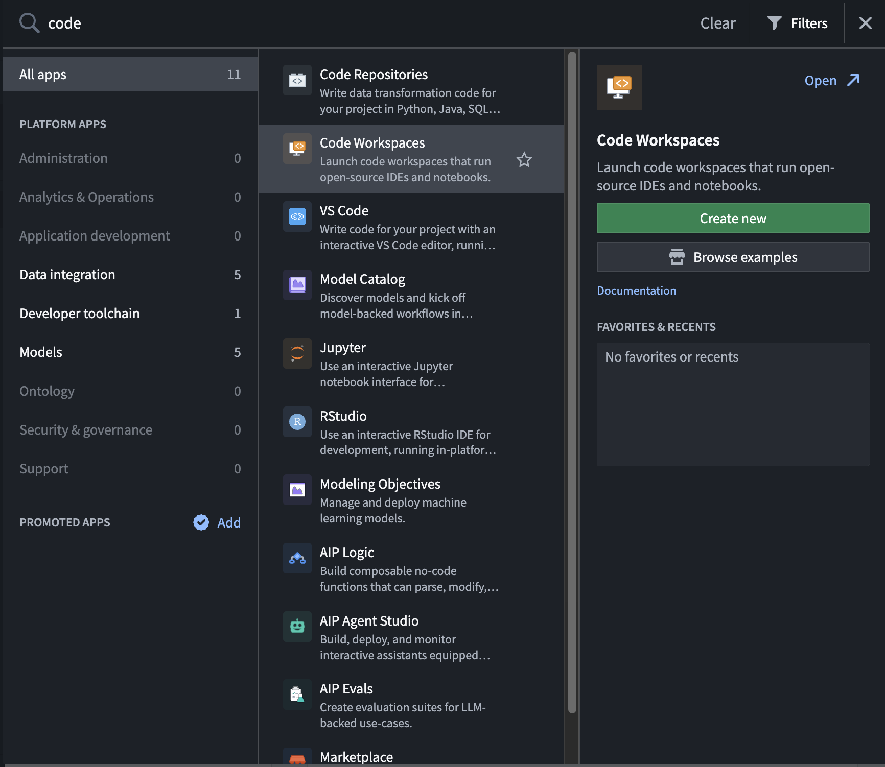Click the AIP Agent Studio robot icon
The height and width of the screenshot is (767, 885).
pos(297,627)
